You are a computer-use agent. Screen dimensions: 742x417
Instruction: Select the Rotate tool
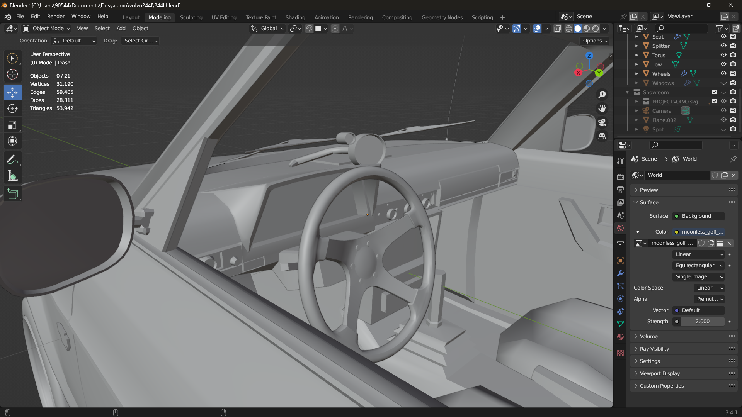pyautogui.click(x=12, y=108)
